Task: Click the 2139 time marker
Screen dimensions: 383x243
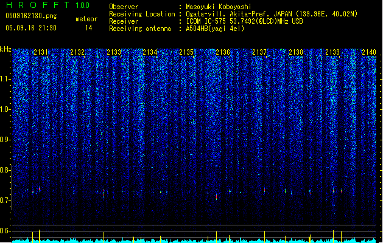Action: point(332,52)
